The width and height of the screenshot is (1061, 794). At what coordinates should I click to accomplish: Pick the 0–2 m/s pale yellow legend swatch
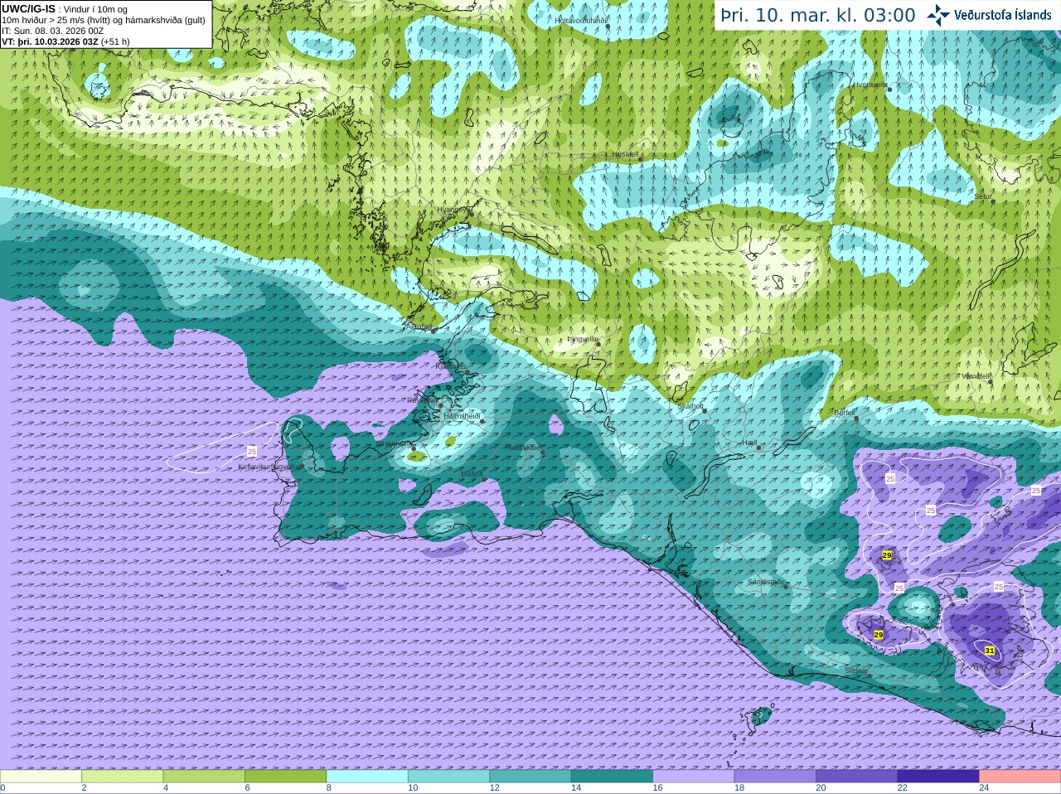(x=41, y=777)
